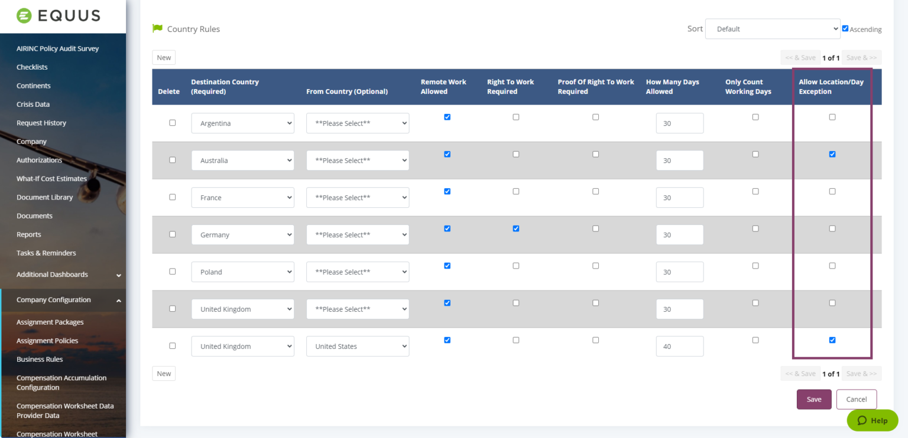
Task: Go to Checklists in the sidebar
Action: click(32, 67)
